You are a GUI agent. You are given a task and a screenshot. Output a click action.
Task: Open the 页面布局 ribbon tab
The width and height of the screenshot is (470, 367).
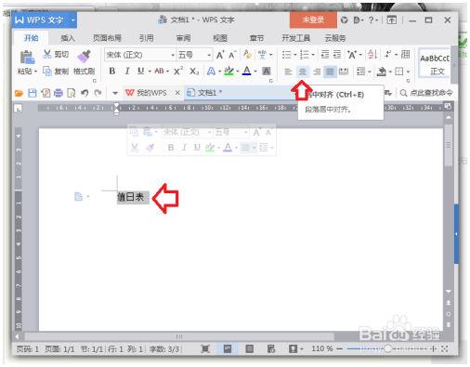point(107,38)
